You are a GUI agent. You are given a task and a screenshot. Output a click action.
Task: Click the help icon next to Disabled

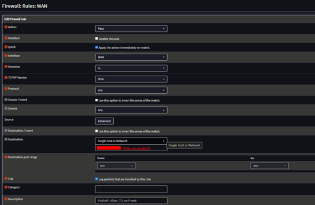6,38
